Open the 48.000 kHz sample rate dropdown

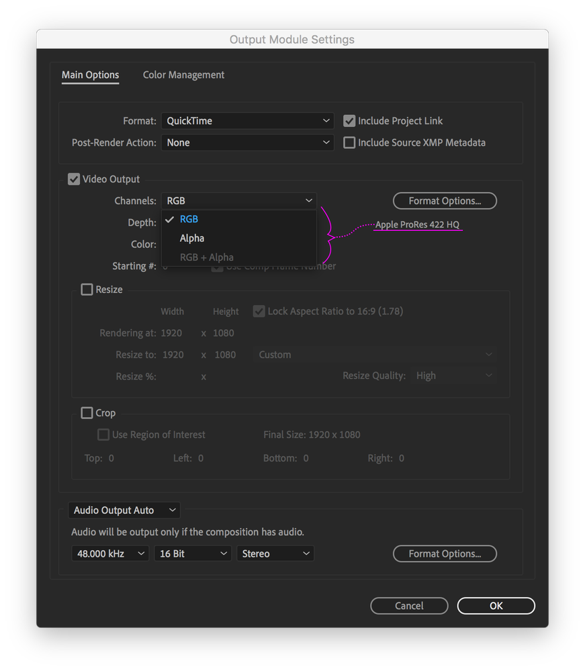click(x=109, y=553)
